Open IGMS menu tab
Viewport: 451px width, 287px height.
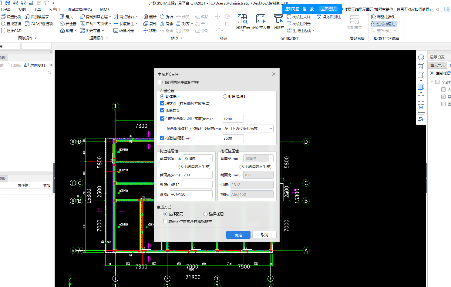pos(105,9)
